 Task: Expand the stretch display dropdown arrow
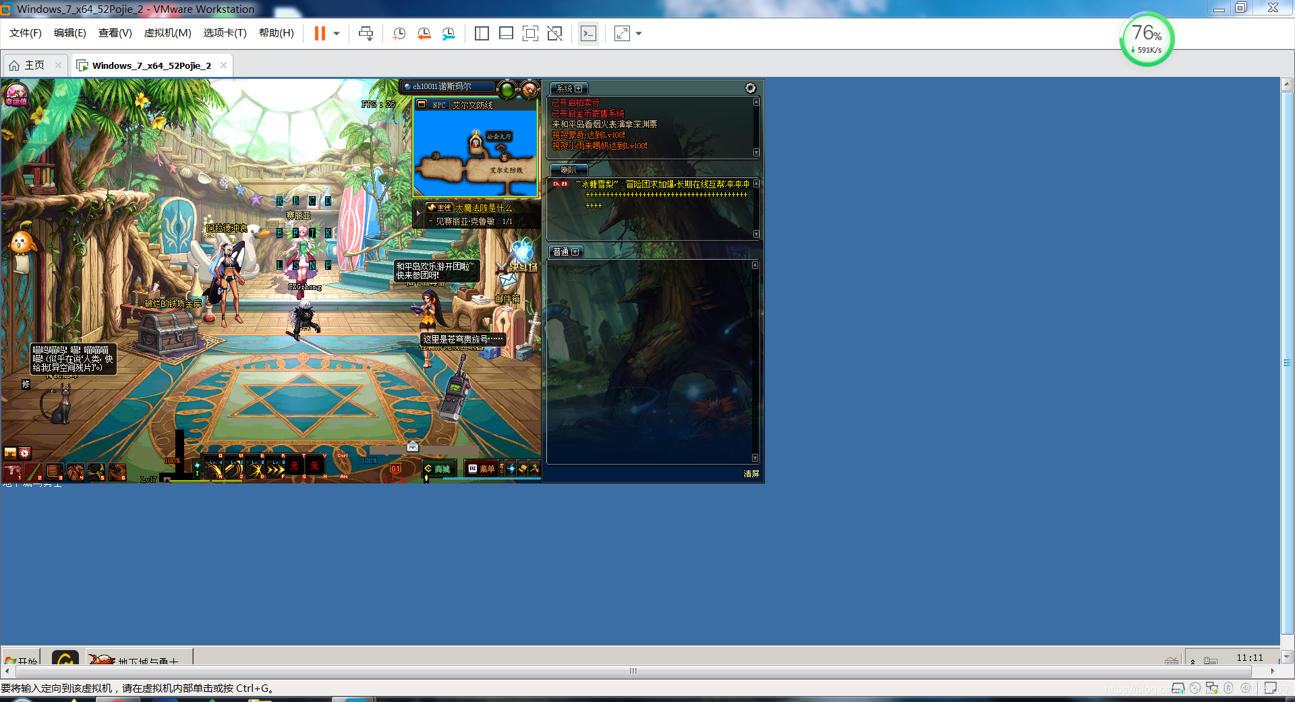coord(639,34)
